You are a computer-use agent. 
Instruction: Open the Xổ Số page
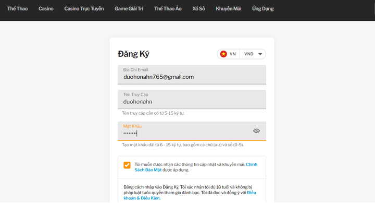pyautogui.click(x=198, y=9)
